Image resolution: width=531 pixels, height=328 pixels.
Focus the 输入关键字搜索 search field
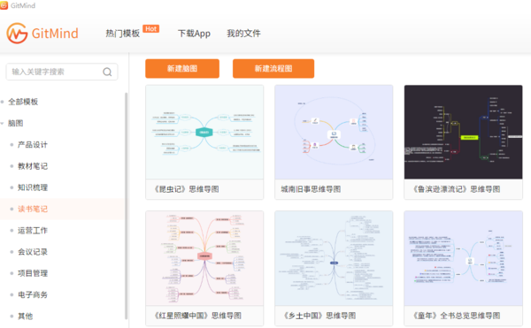62,72
